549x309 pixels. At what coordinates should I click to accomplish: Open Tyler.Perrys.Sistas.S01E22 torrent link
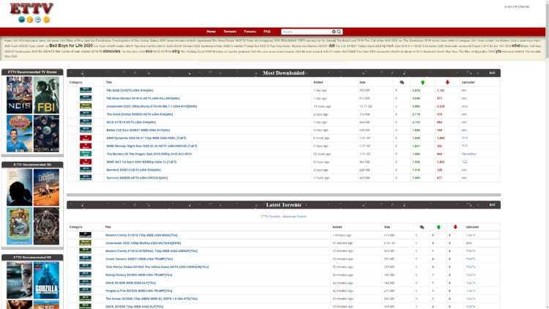(157, 267)
